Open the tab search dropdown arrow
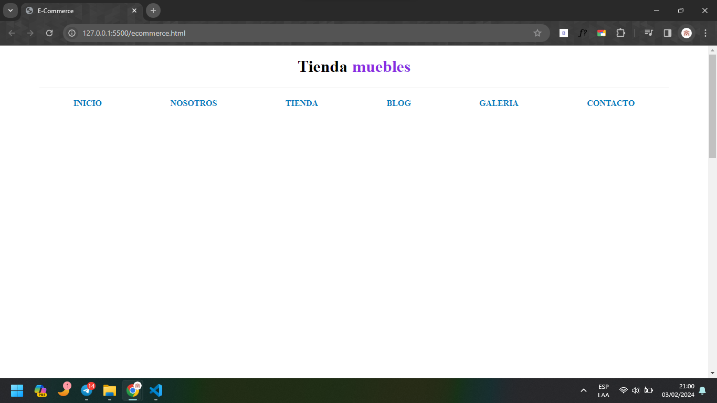This screenshot has height=403, width=717. 10,10
